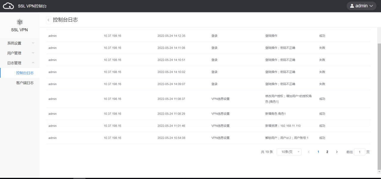Click the scrollbar down arrow
The height and width of the screenshot is (179, 381).
379,172
